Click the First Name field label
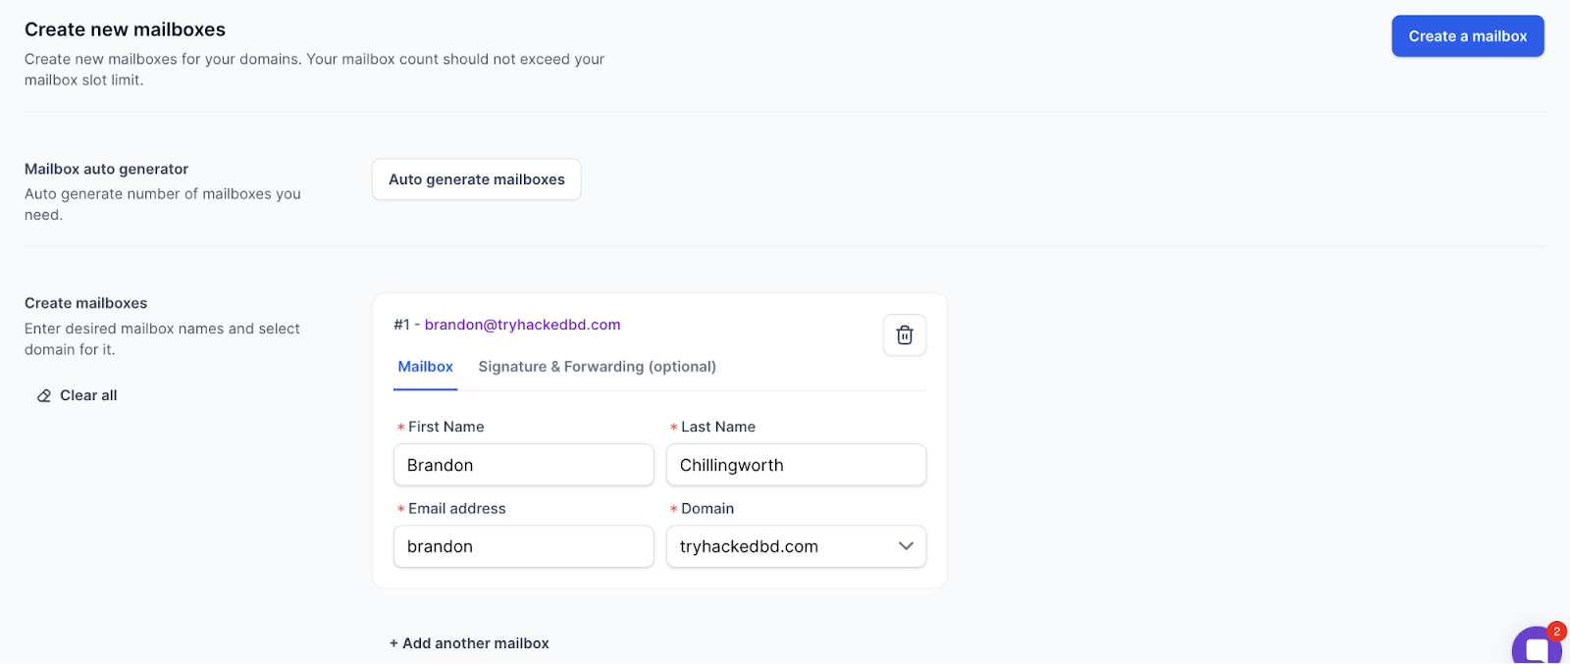Screen dimensions: 1570x664 [445, 427]
